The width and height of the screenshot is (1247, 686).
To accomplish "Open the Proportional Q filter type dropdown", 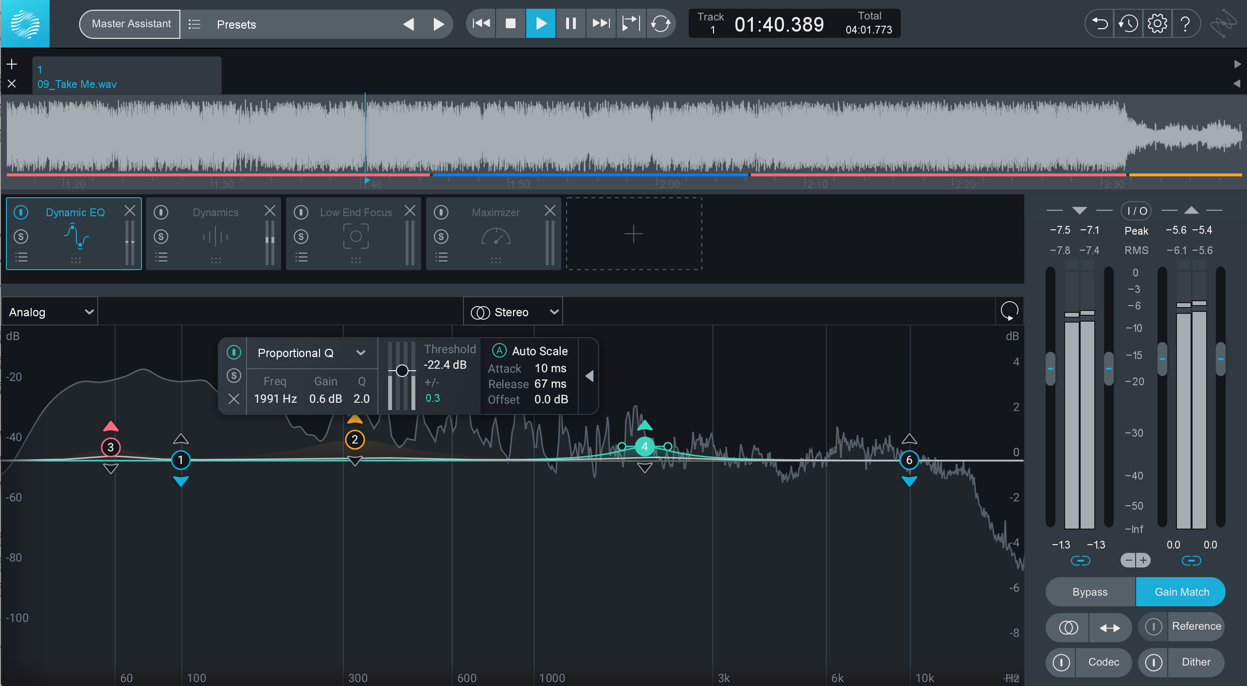I will coord(312,353).
